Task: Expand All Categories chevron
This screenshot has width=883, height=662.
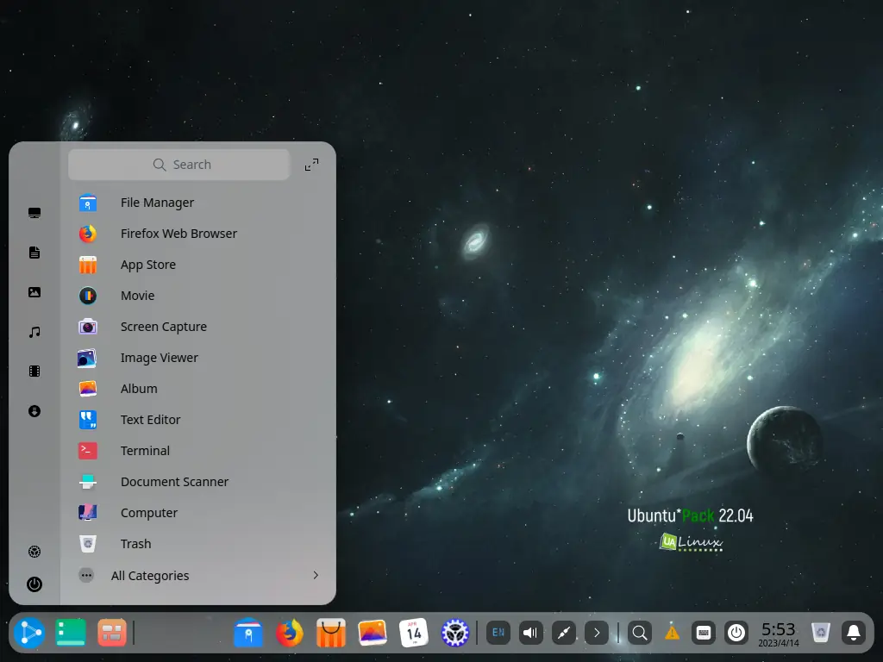Action: click(x=316, y=575)
